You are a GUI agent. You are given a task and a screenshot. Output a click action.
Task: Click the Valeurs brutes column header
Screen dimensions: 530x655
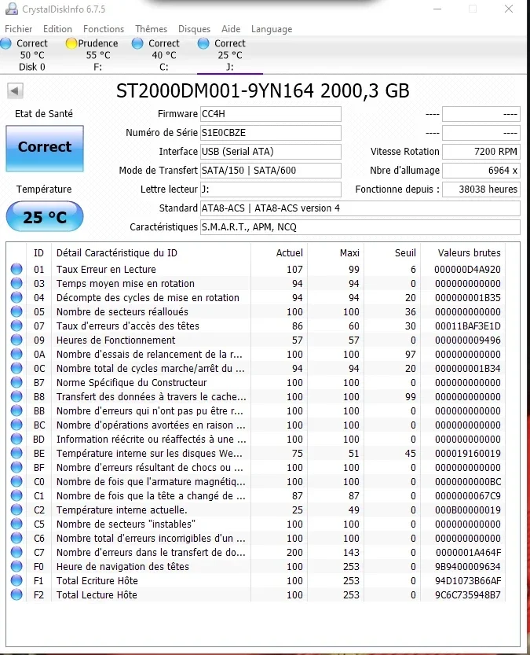click(462, 252)
